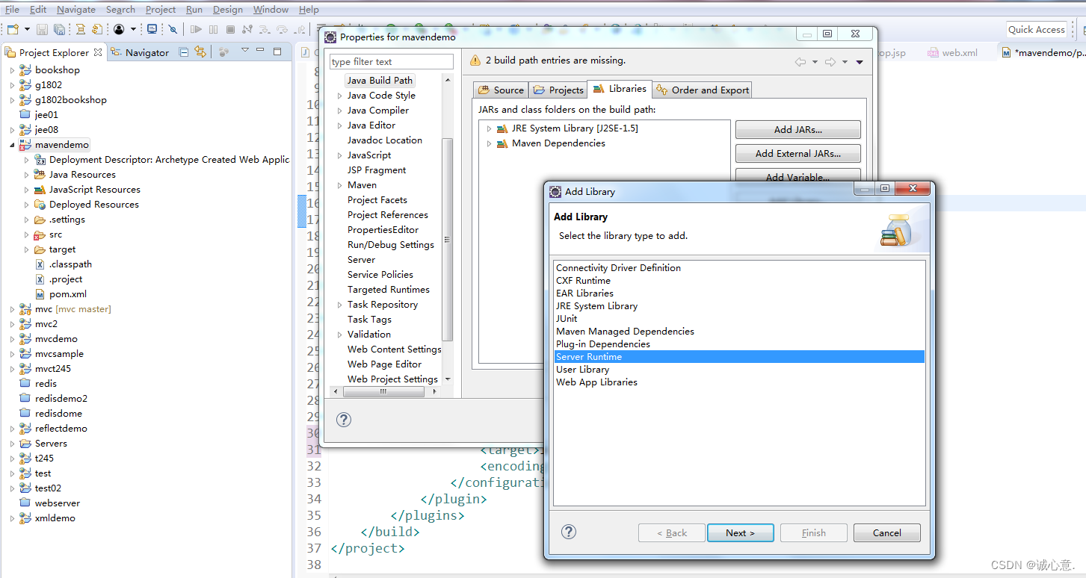1086x578 pixels.
Task: Expand Task Repository properties node
Action: (x=339, y=305)
